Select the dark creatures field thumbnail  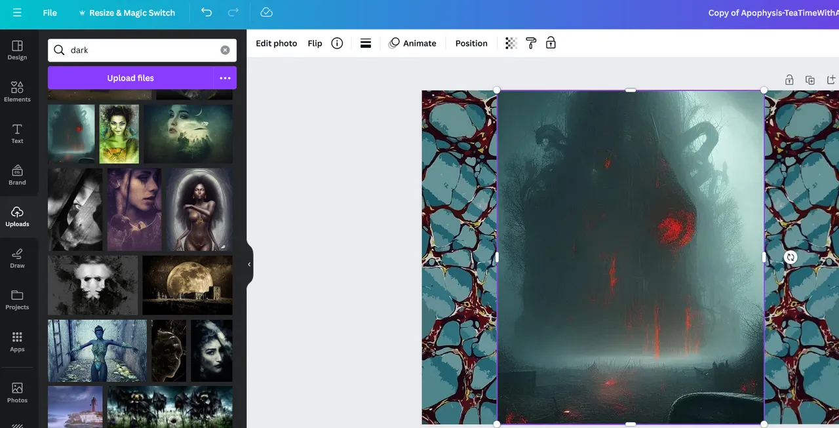point(170,407)
